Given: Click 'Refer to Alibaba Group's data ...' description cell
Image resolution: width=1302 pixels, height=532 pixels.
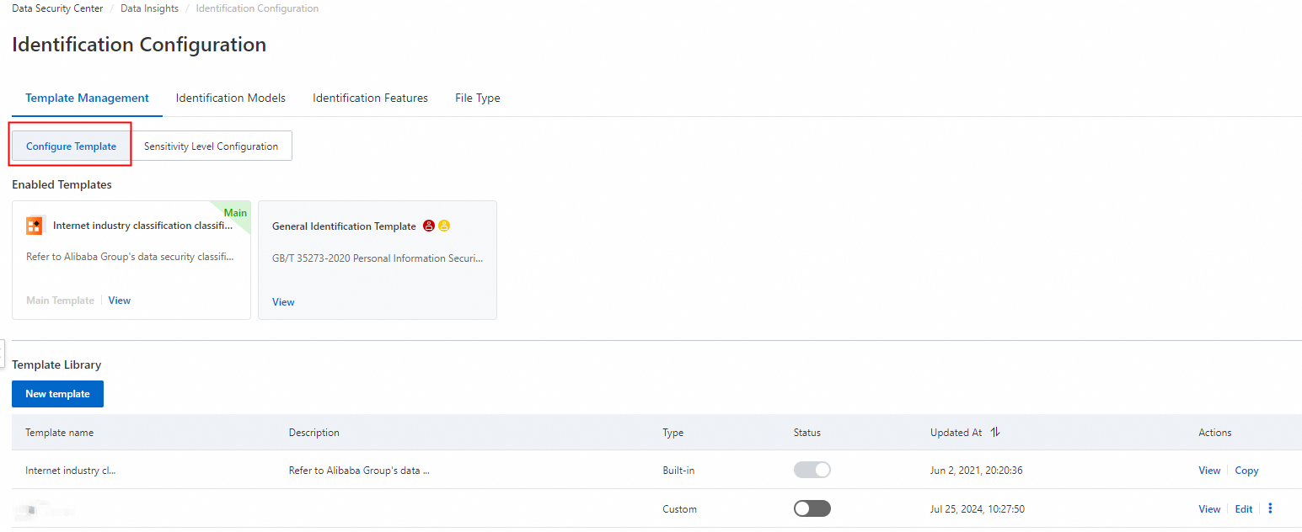Looking at the screenshot, I should tap(359, 471).
